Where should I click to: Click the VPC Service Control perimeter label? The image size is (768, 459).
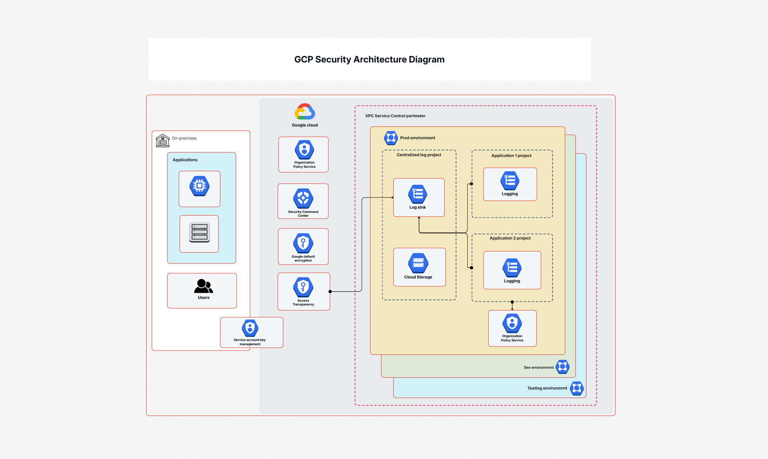[395, 116]
